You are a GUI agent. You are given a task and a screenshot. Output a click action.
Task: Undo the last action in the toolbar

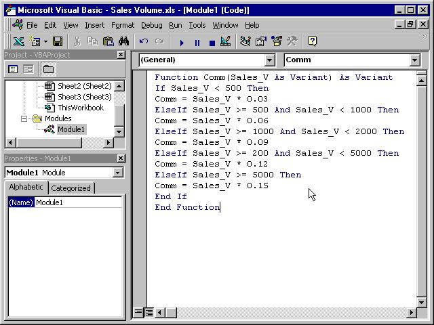pyautogui.click(x=143, y=42)
